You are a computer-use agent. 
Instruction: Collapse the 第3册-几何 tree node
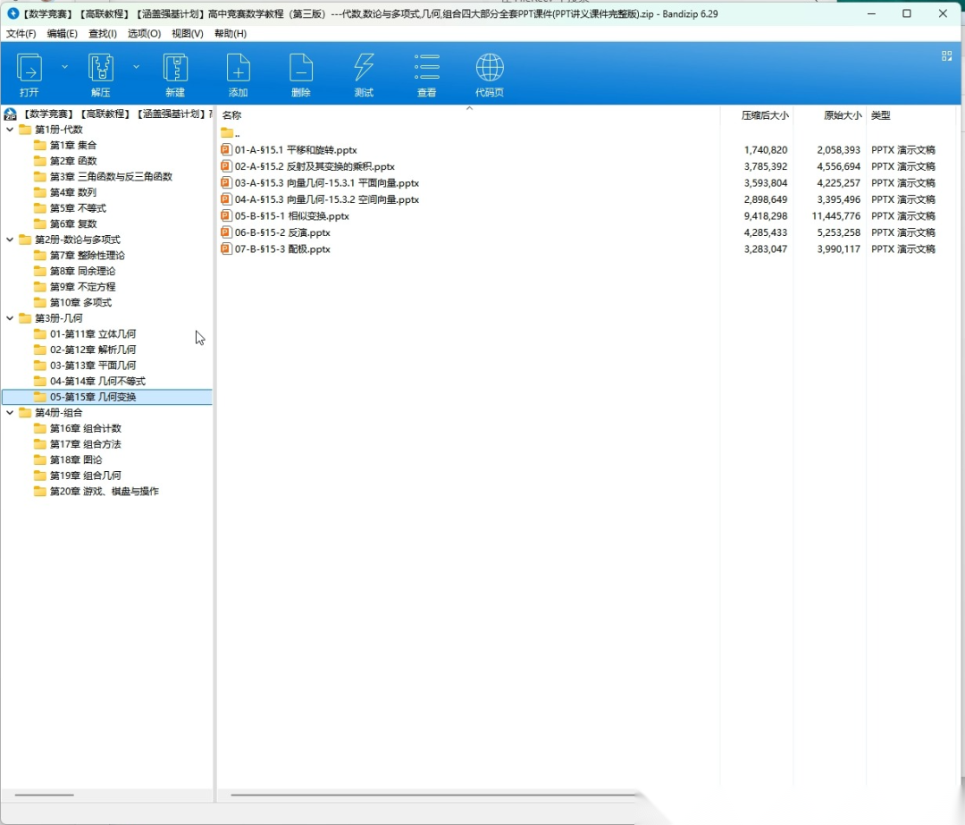tap(10, 318)
